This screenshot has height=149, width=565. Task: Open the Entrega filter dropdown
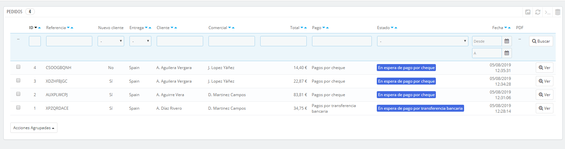[140, 41]
